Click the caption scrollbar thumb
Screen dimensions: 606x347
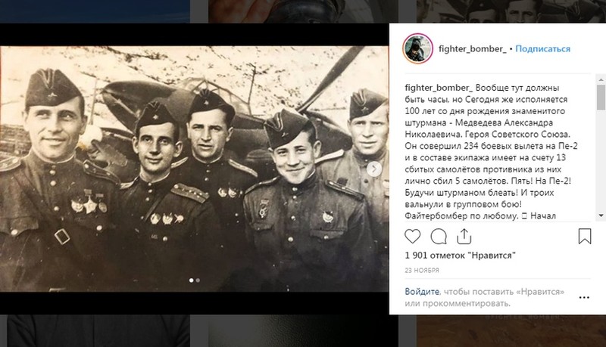[x=601, y=98]
